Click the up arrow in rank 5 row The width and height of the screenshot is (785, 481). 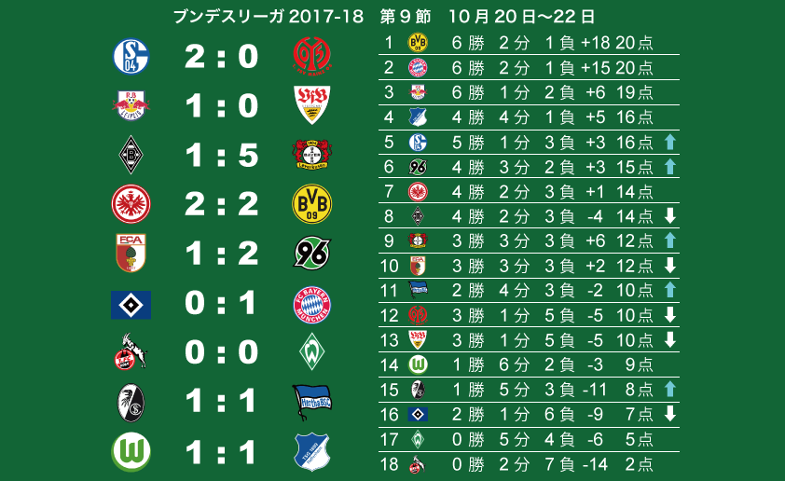point(669,142)
